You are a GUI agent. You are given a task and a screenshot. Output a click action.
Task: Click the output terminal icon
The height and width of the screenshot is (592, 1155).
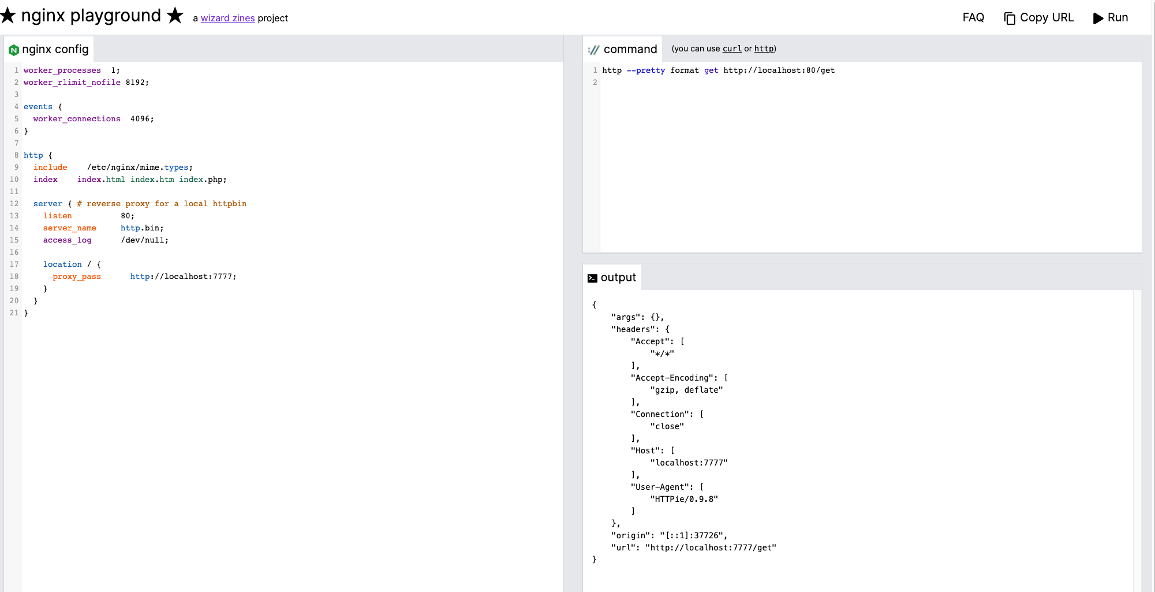[x=592, y=278]
